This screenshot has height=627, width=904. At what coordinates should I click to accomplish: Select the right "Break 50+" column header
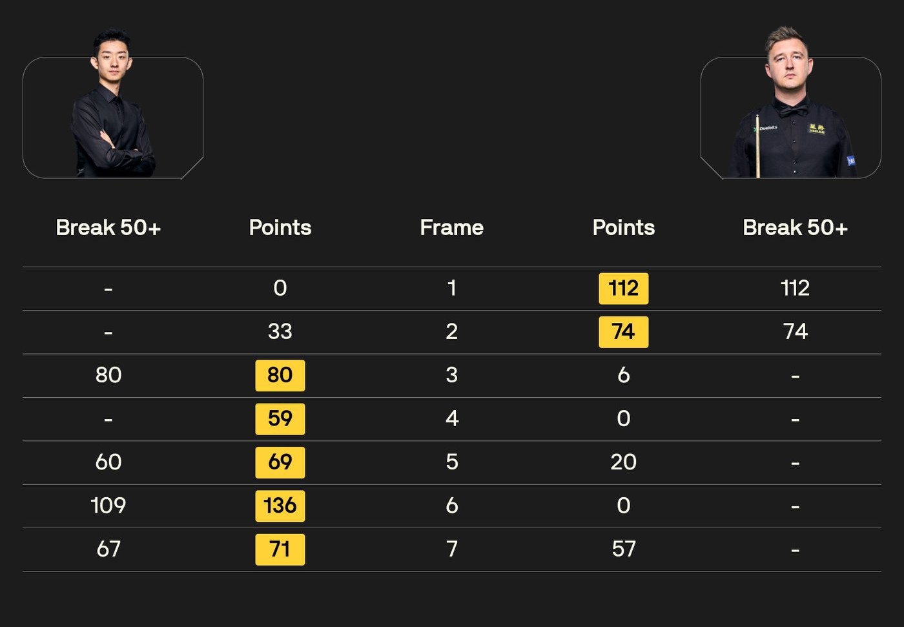coord(795,227)
